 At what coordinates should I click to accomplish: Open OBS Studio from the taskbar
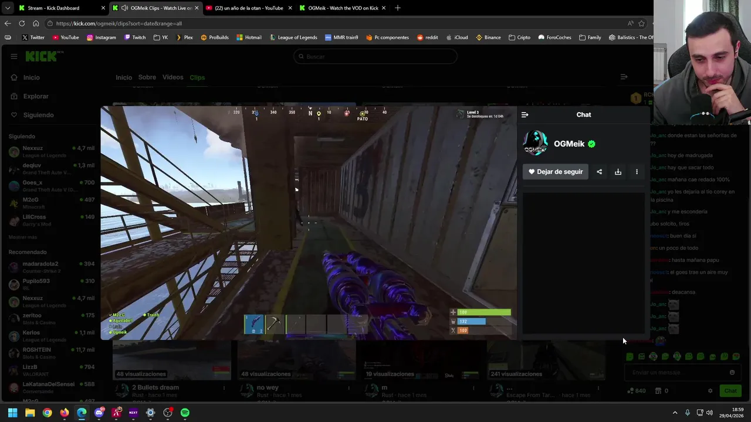click(x=168, y=413)
